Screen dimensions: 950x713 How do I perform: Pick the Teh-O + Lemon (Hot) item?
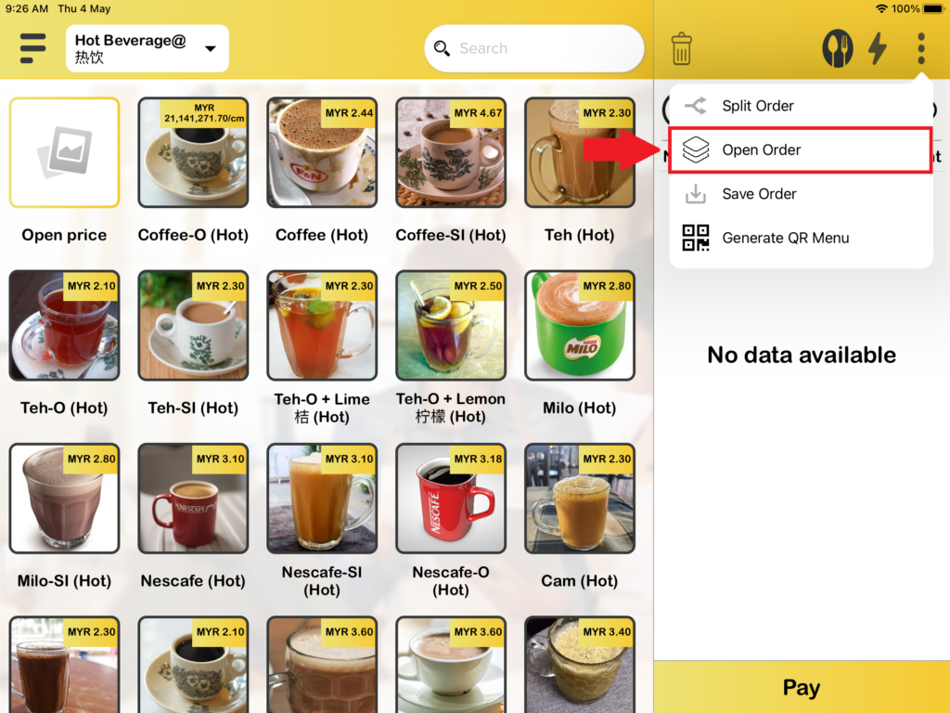point(450,326)
